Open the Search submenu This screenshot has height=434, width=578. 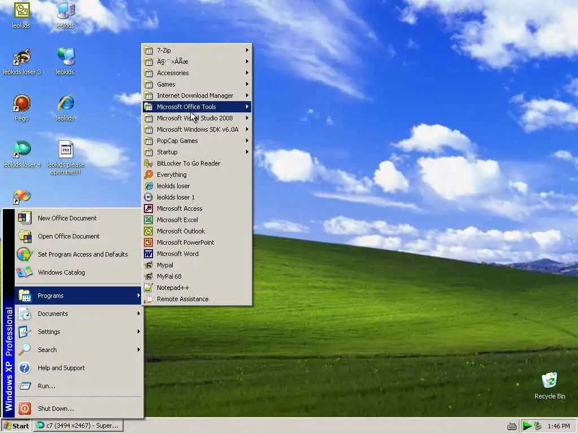pyautogui.click(x=78, y=350)
